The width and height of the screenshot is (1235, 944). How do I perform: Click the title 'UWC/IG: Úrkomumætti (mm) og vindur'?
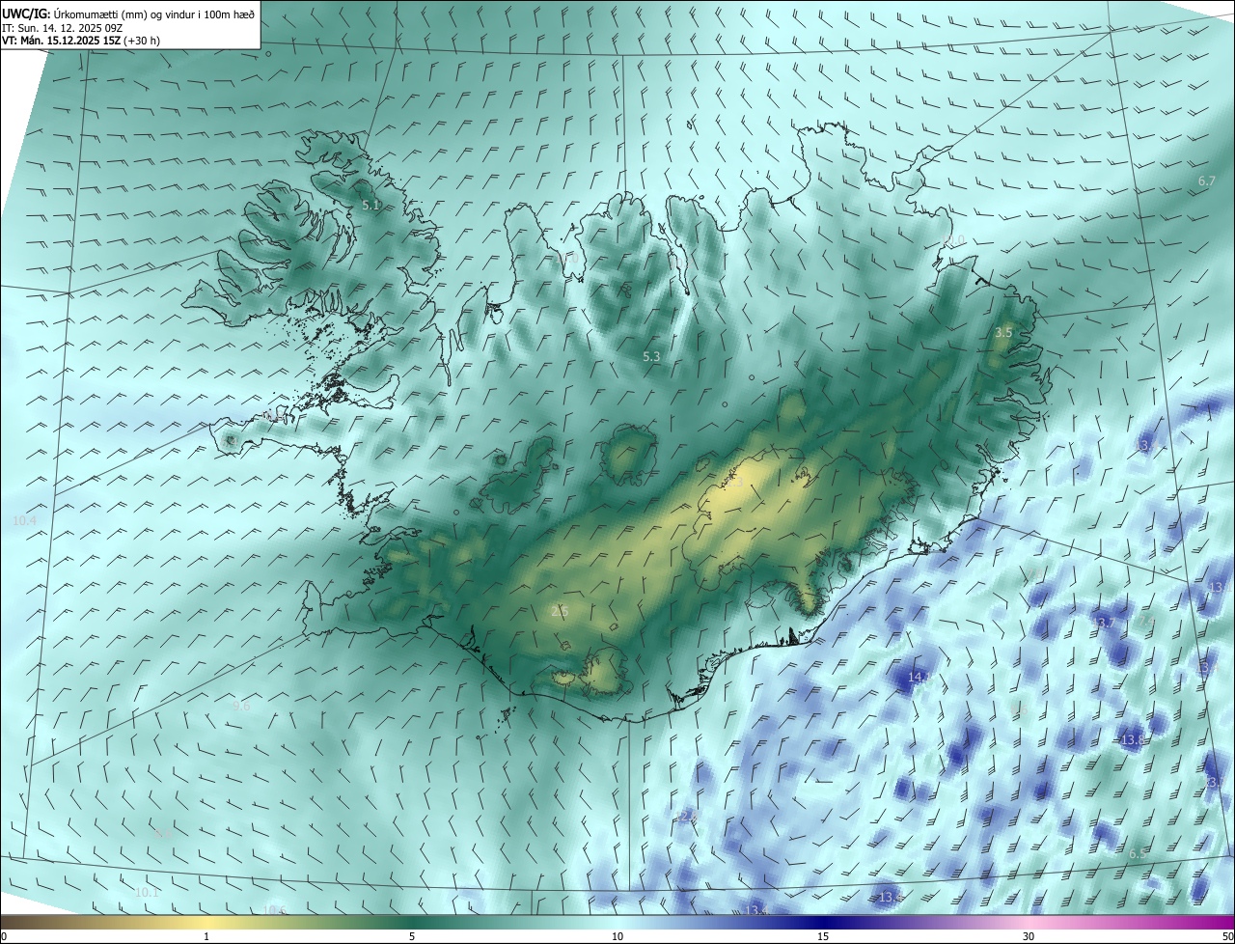(129, 14)
